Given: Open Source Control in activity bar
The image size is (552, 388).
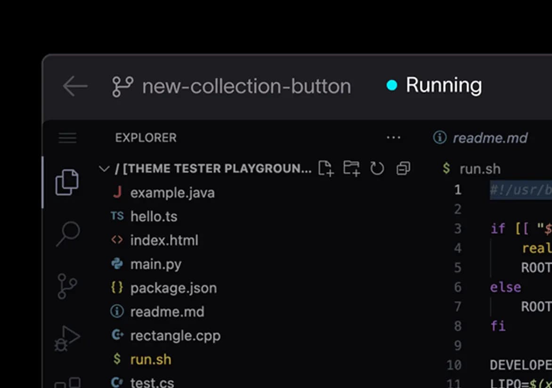Looking at the screenshot, I should click(x=67, y=286).
